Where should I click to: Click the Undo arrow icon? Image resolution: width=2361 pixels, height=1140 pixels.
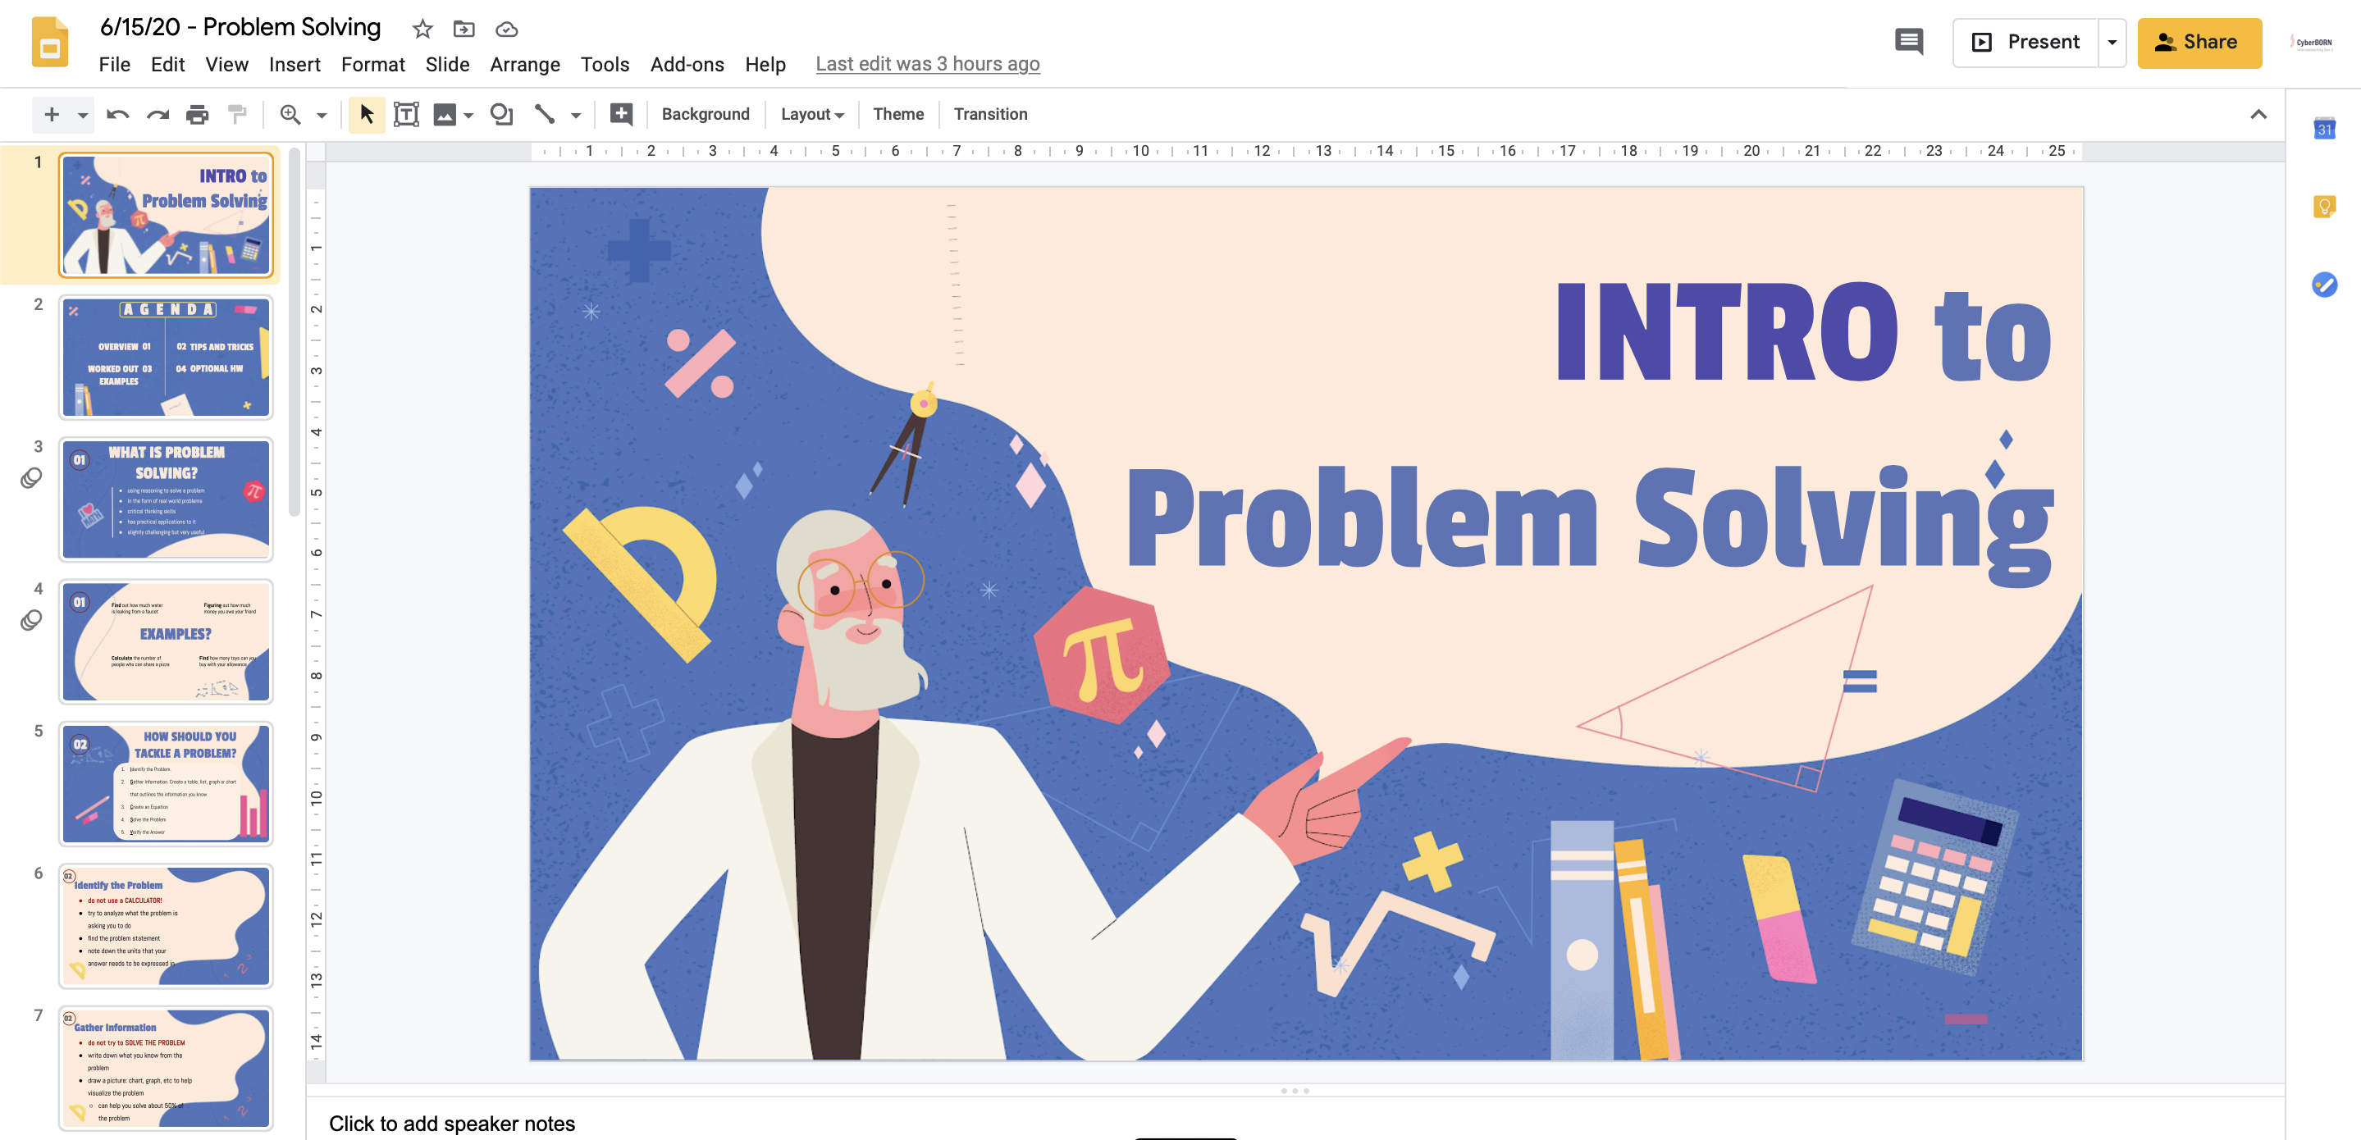click(x=117, y=115)
